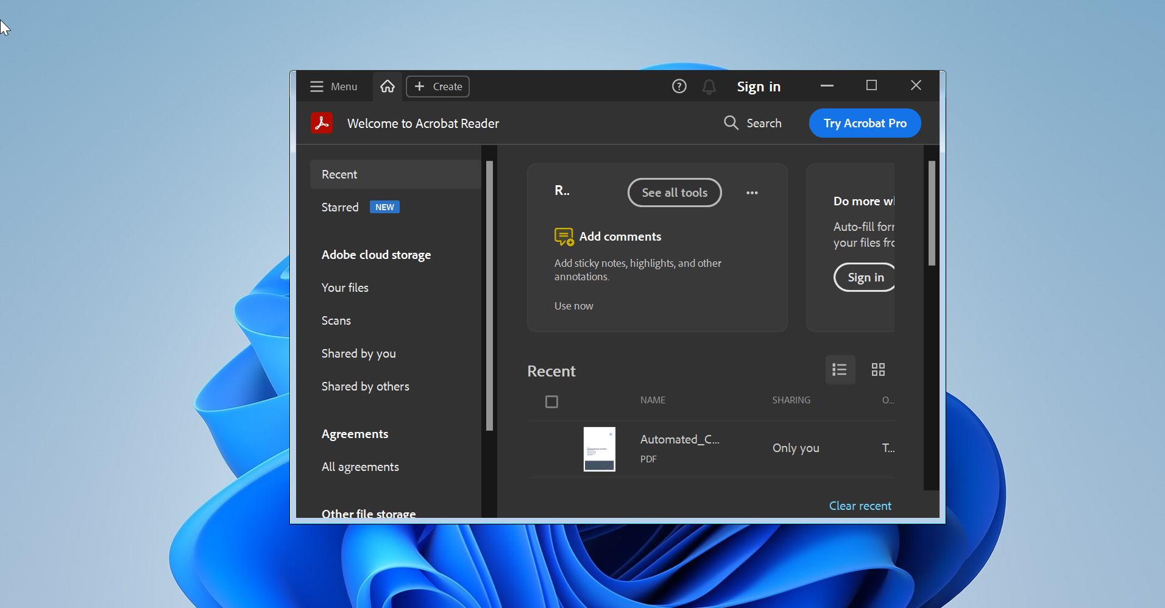Click the Help question mark icon
Screen dimensions: 1165x608
[x=678, y=86]
